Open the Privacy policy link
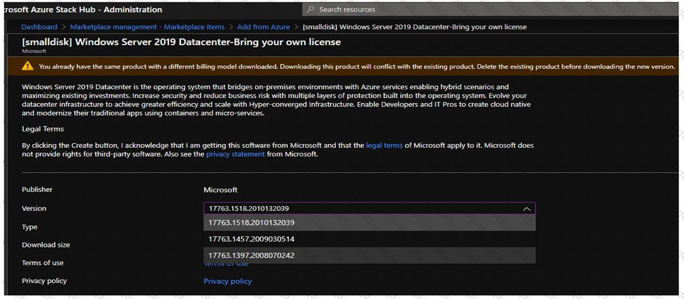Viewport: 684px width, 299px height. (x=228, y=281)
